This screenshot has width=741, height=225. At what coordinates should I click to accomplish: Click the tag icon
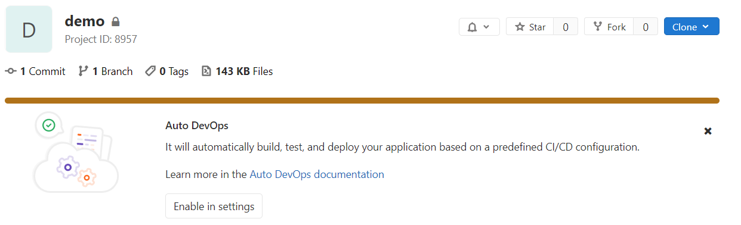click(151, 71)
